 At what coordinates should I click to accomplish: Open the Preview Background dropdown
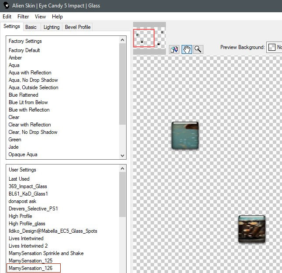274,47
